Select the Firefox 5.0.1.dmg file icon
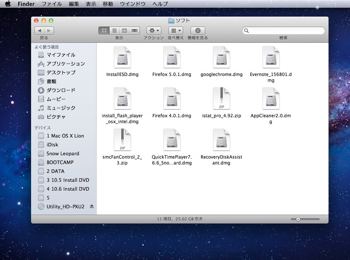350x260 pixels. 172,57
